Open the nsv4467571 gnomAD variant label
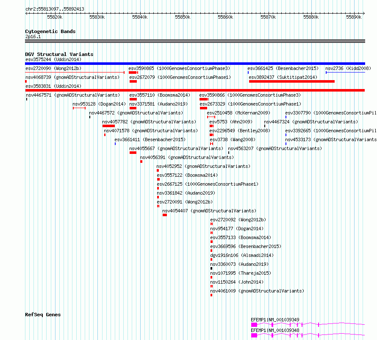This screenshot has height=340, width=377. 73,95
